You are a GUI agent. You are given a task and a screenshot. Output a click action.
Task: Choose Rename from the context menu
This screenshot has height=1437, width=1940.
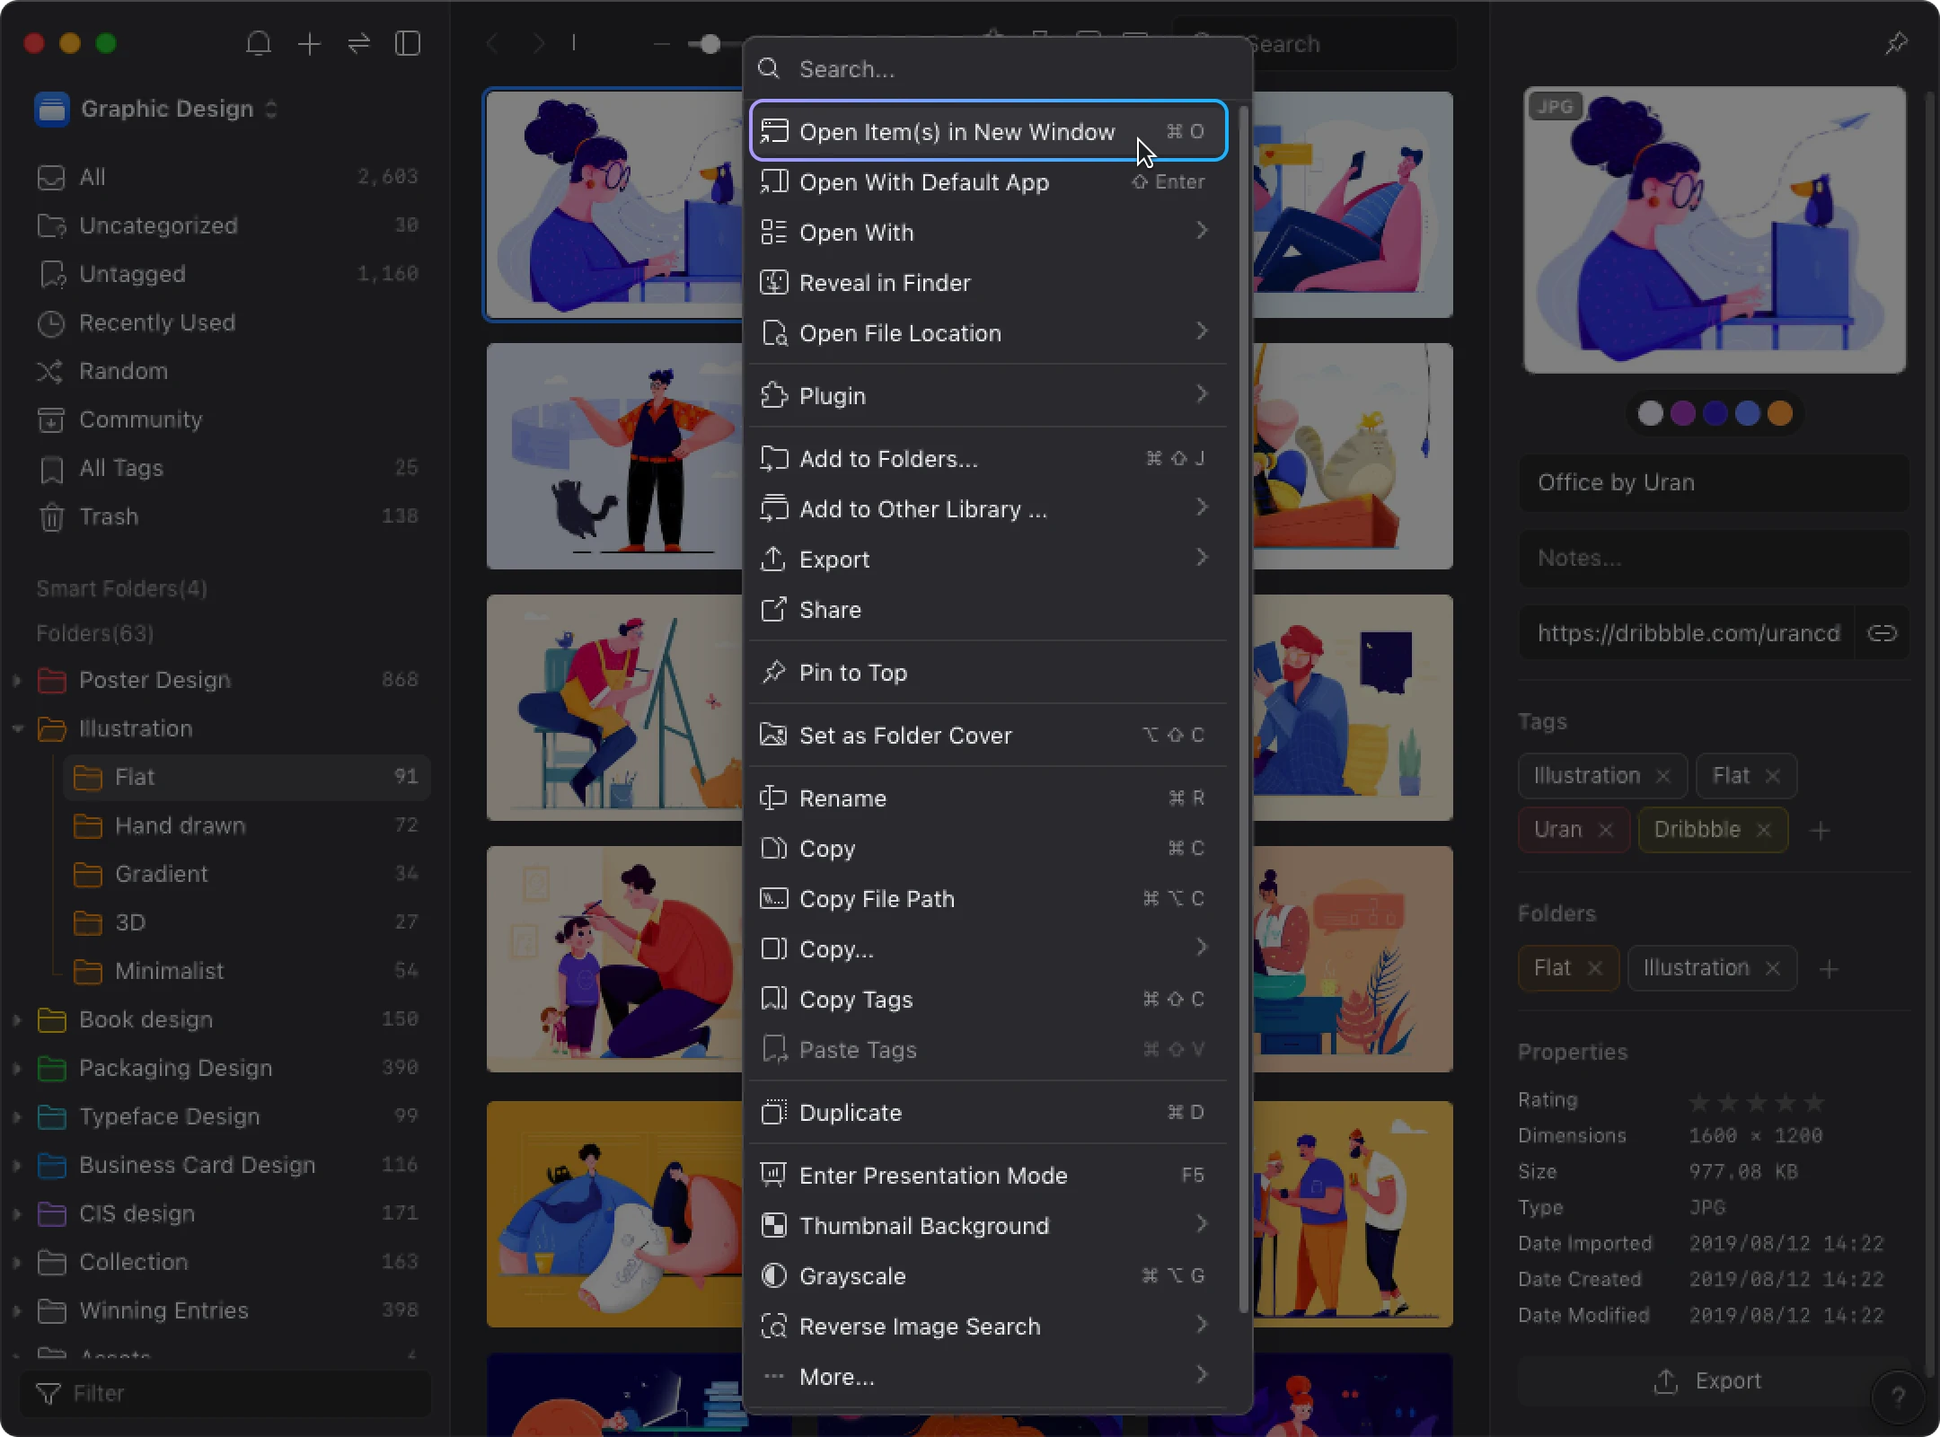(x=989, y=798)
